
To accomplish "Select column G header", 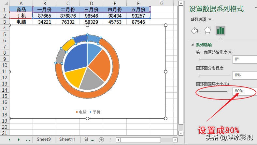I will pyautogui.click(x=162, y=3).
